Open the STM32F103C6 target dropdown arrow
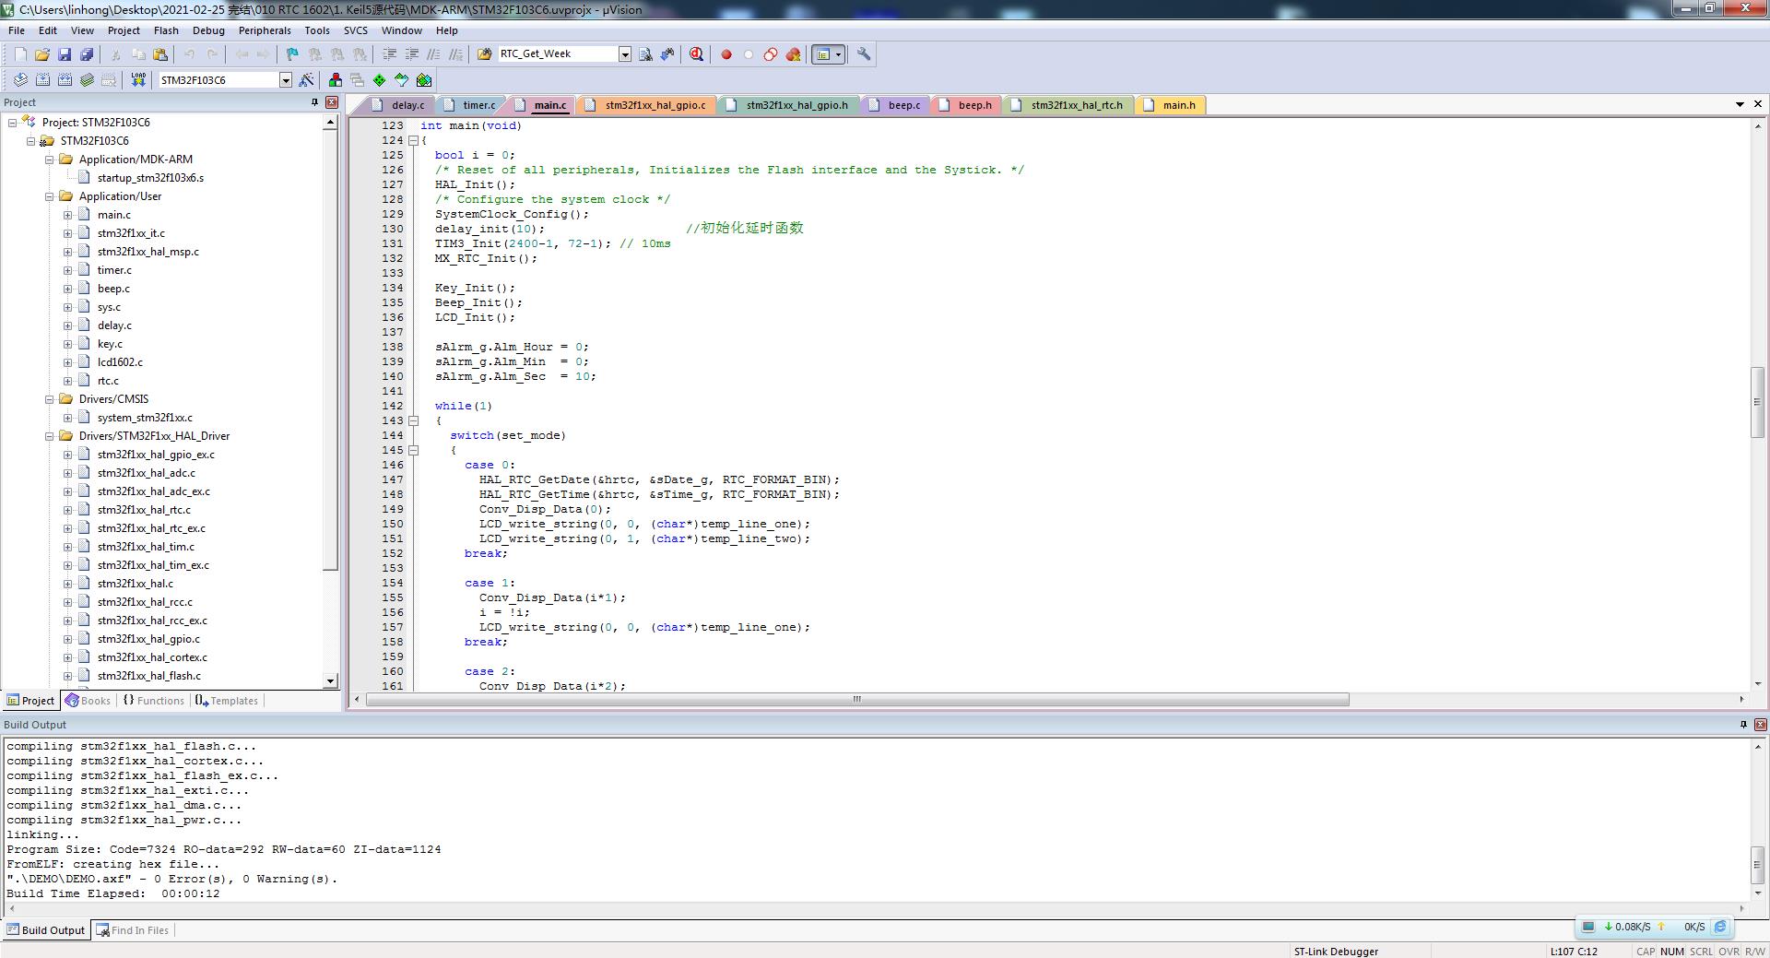The width and height of the screenshot is (1770, 958). [x=286, y=80]
